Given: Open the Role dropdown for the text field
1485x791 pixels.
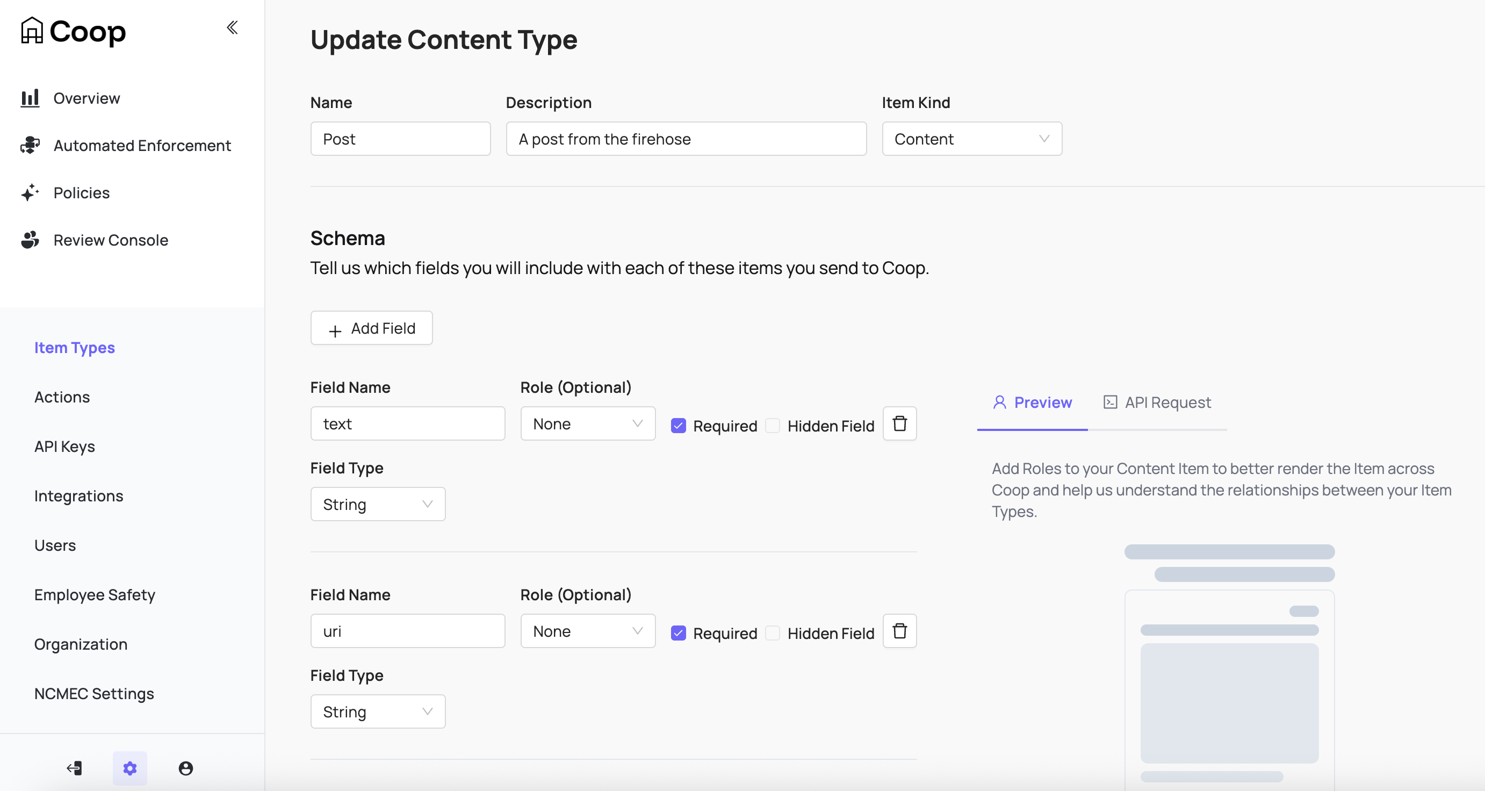Looking at the screenshot, I should pyautogui.click(x=587, y=423).
